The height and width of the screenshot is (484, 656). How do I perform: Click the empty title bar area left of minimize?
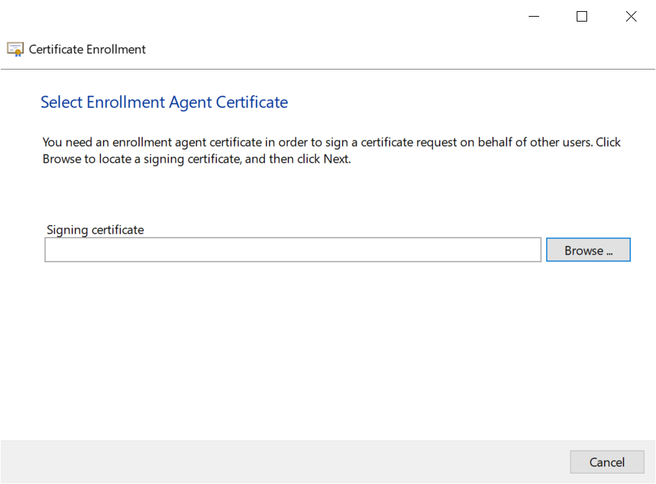278,17
